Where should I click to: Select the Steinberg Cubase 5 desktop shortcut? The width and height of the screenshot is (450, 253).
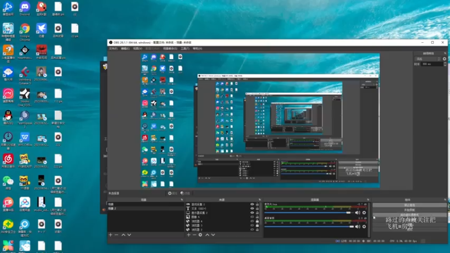[x=25, y=76]
